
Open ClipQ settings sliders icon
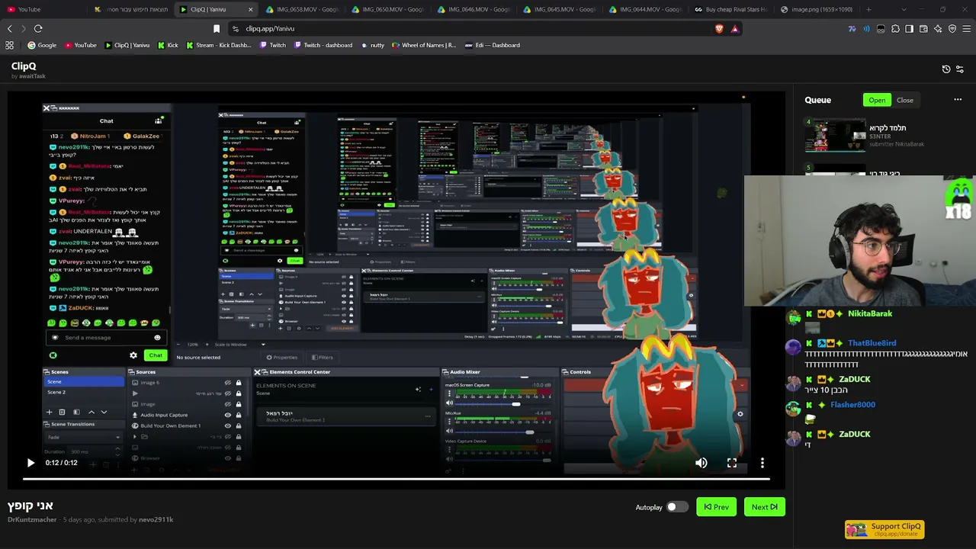[960, 69]
